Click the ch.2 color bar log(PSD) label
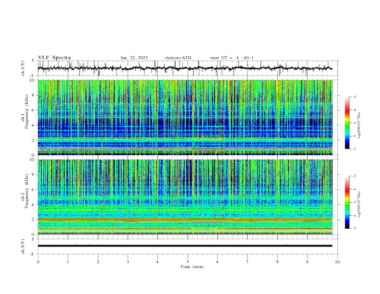The image size is (380, 294). click(x=359, y=204)
